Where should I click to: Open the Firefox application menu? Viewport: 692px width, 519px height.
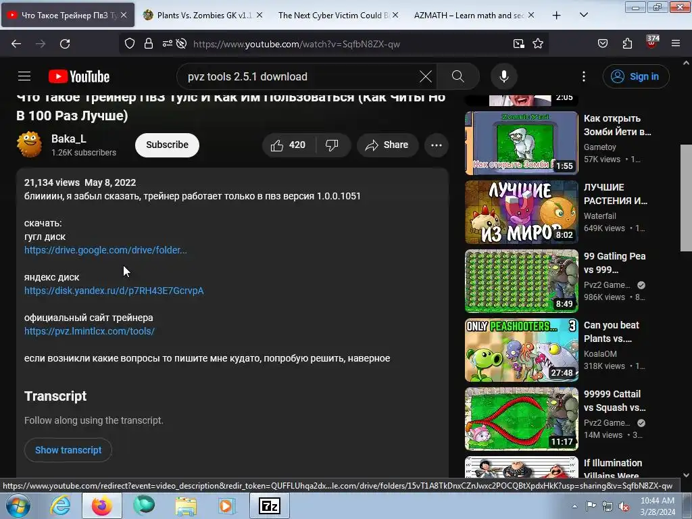[675, 44]
